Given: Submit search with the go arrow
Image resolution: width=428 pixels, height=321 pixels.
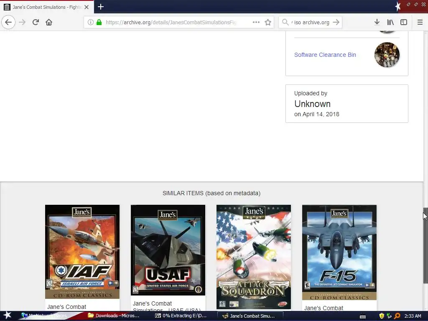Looking at the screenshot, I should point(336,22).
